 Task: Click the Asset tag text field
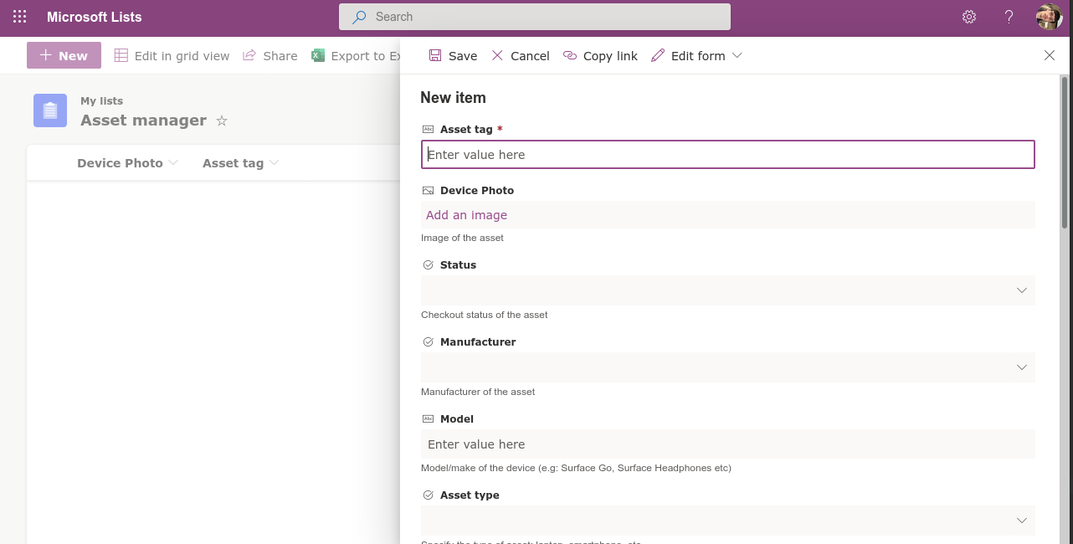point(728,155)
